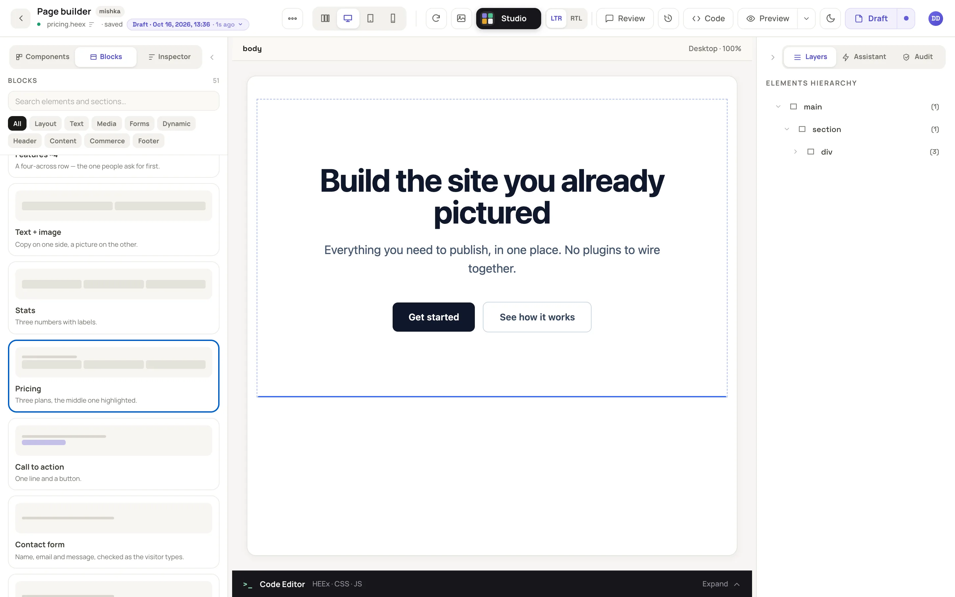Switch to the Components tab

[x=43, y=57]
